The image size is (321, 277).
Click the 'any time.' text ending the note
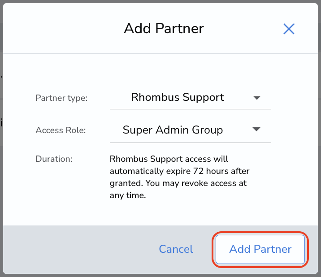128,195
